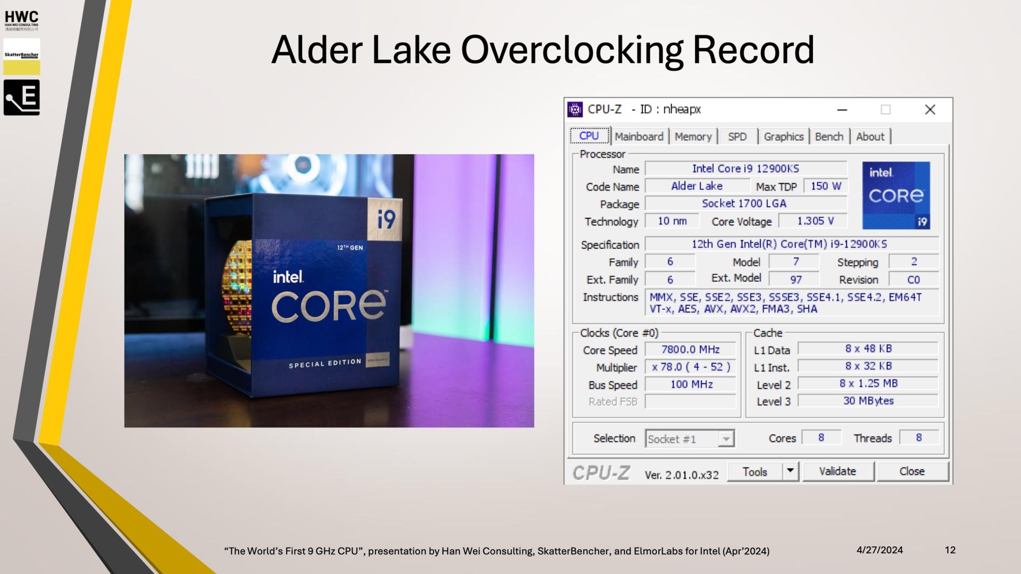Click the Tools button
Viewport: 1021px width, 574px height.
pos(755,471)
